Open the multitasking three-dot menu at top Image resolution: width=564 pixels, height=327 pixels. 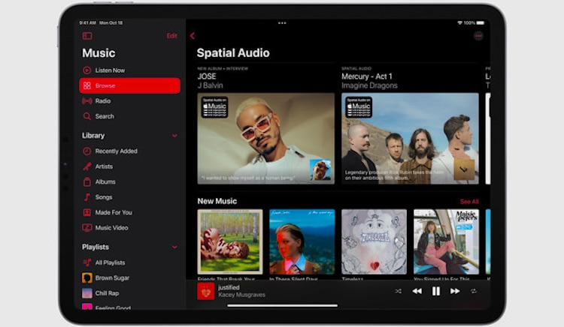(x=282, y=23)
